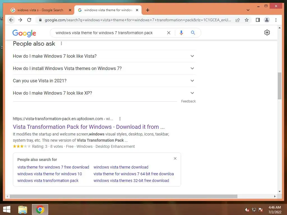This screenshot has height=215, width=287.
Task: Open the Chrome profile avatar
Action: [x=267, y=20]
